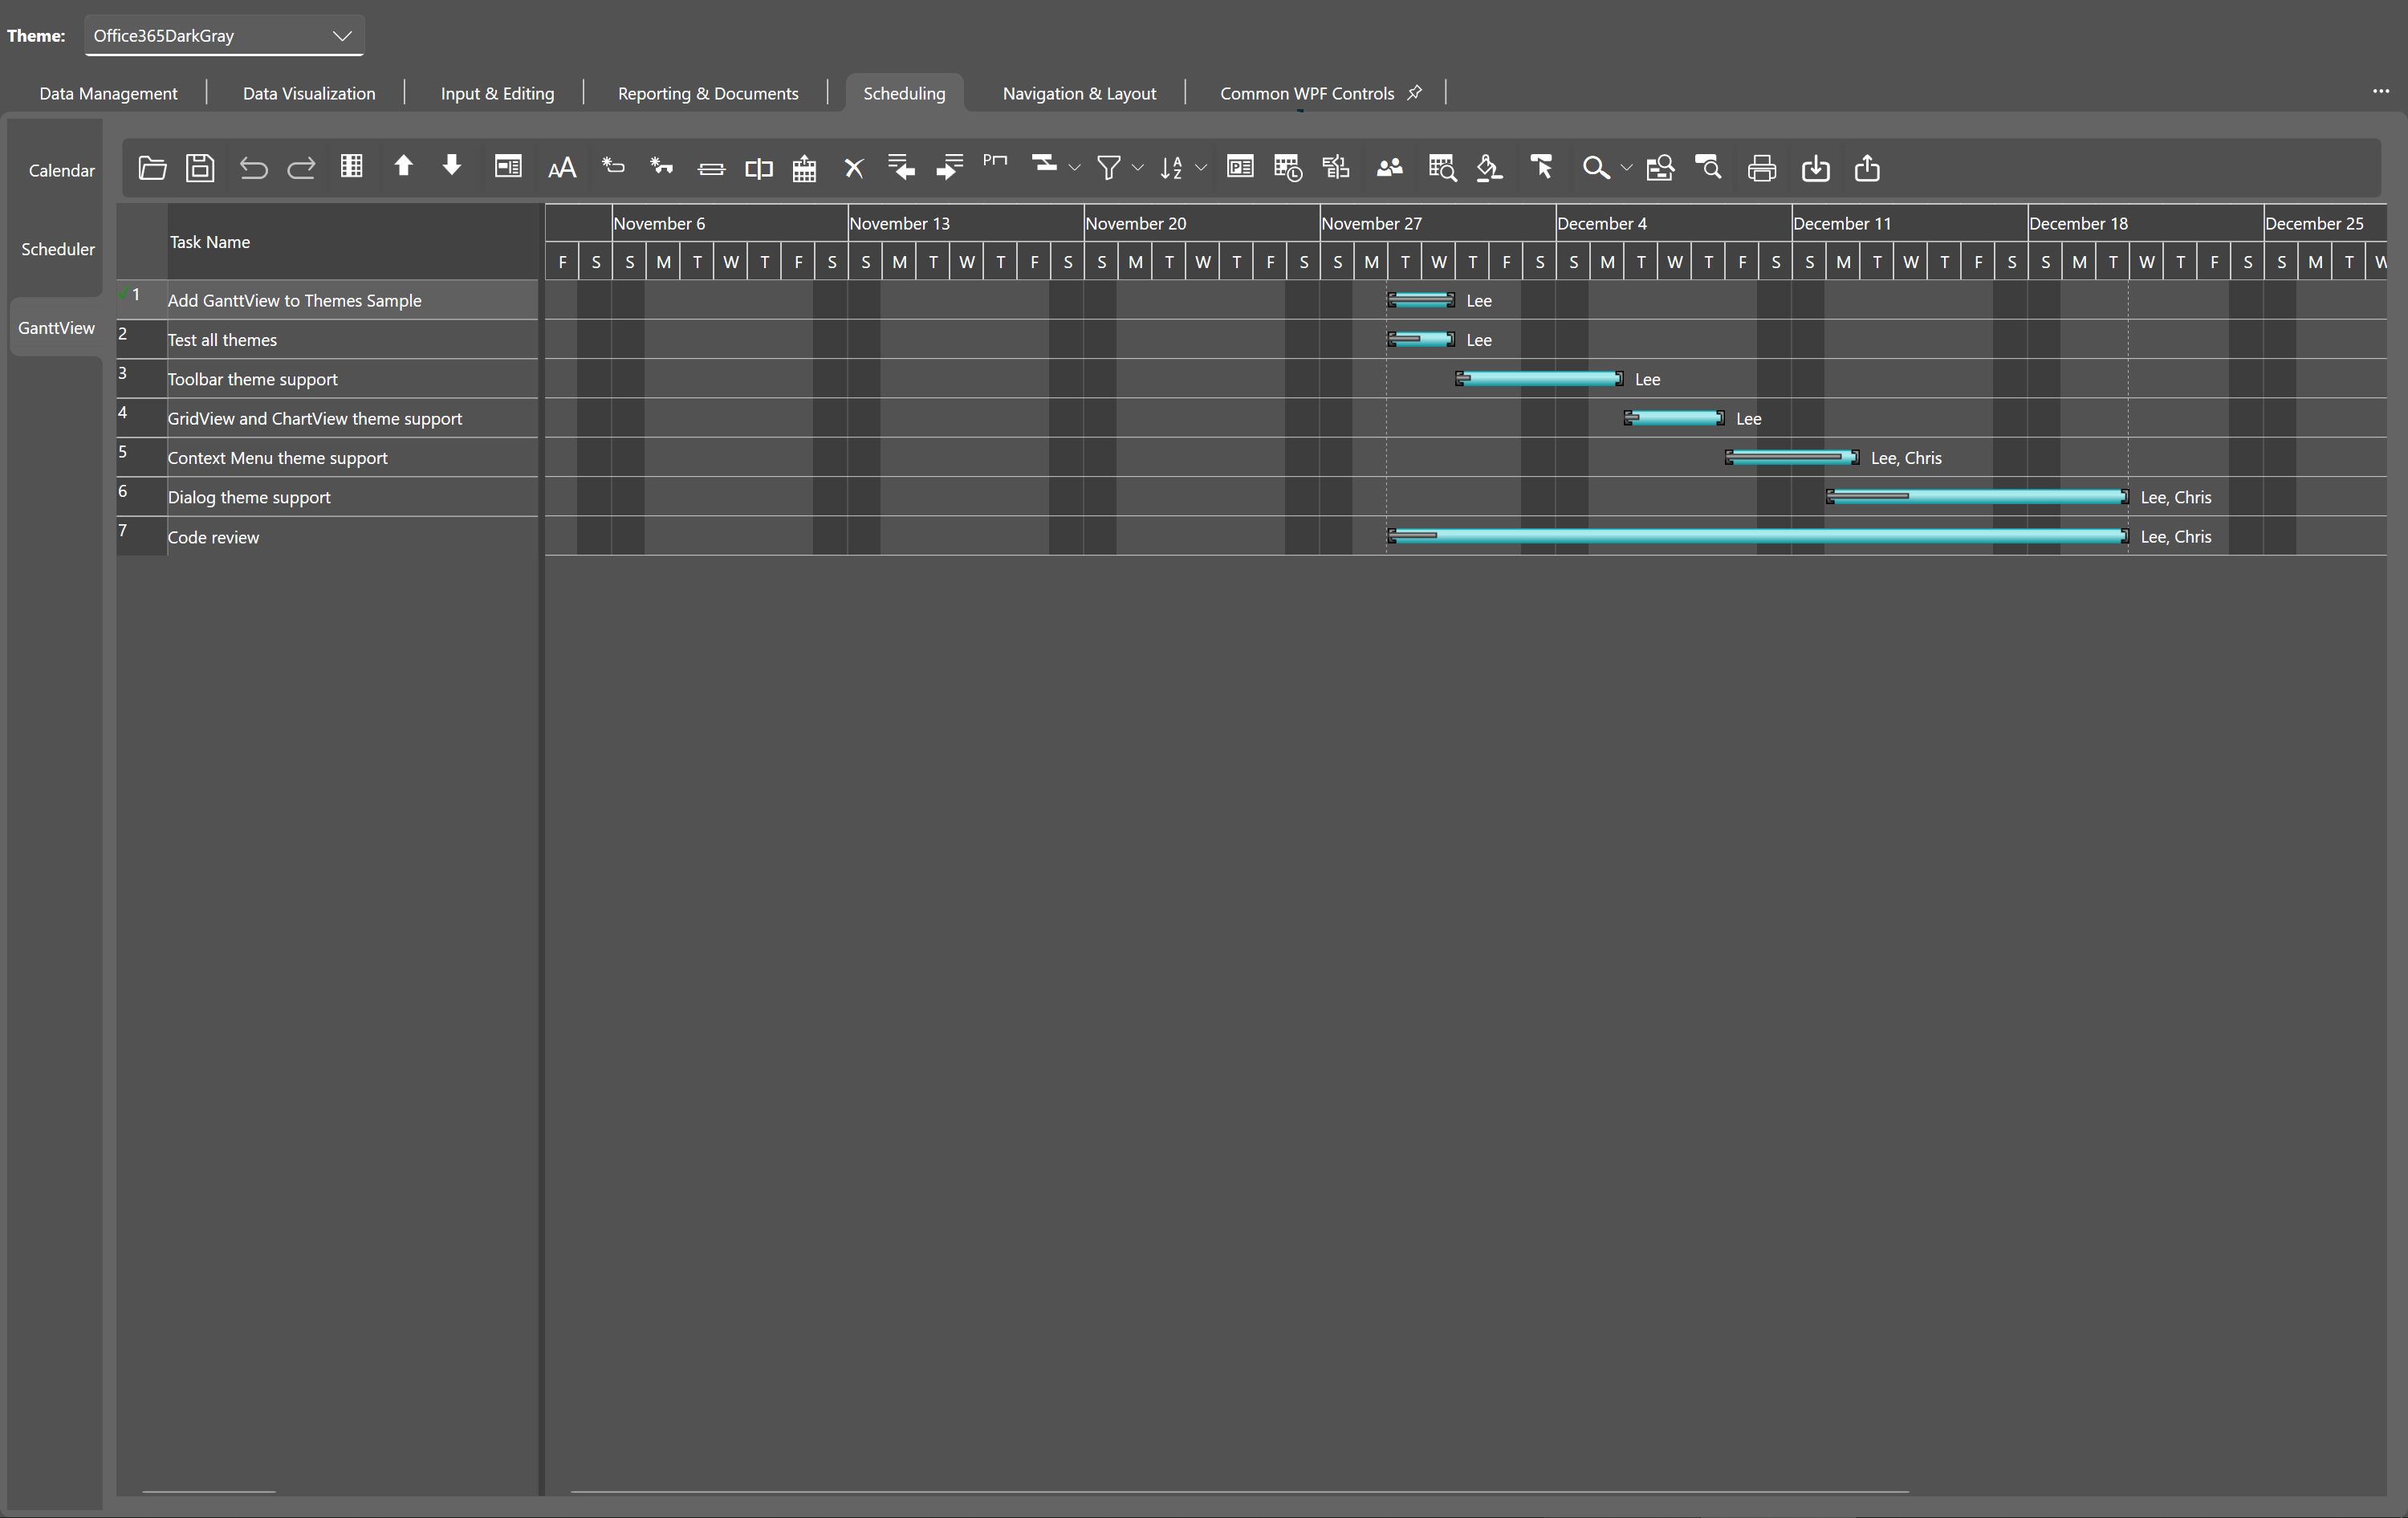Open the change working time calendar icon
The image size is (2408, 1518).
click(1288, 168)
